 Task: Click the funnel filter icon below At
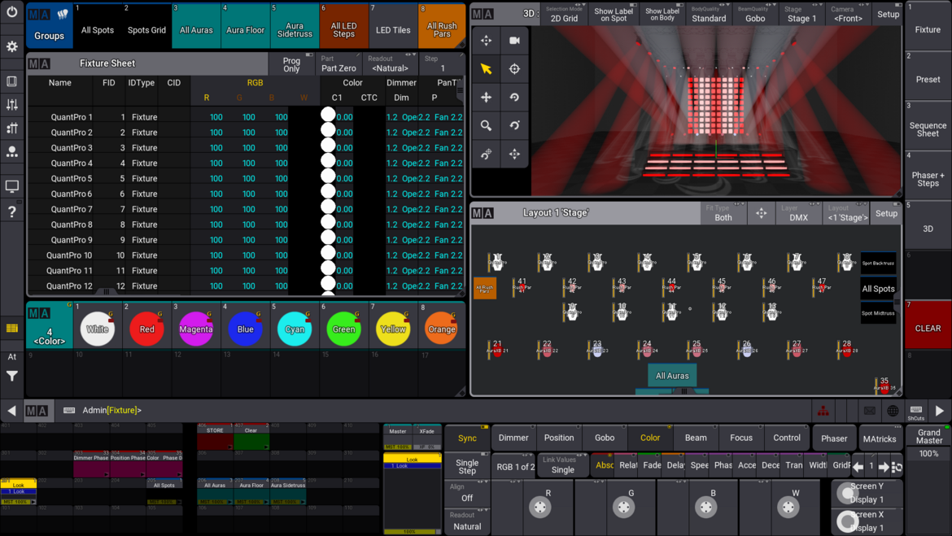(x=11, y=377)
